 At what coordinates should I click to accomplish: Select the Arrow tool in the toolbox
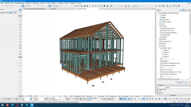(20, 10)
